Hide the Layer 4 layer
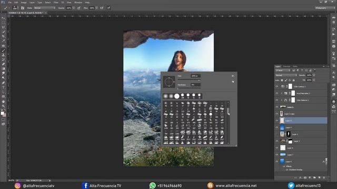Screen dimensions: 337x189 [277, 128]
